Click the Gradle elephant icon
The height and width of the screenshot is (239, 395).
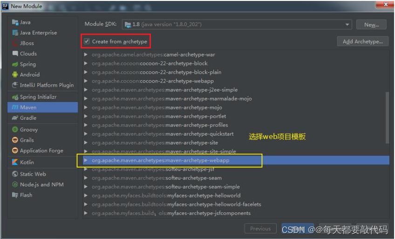pyautogui.click(x=15, y=118)
